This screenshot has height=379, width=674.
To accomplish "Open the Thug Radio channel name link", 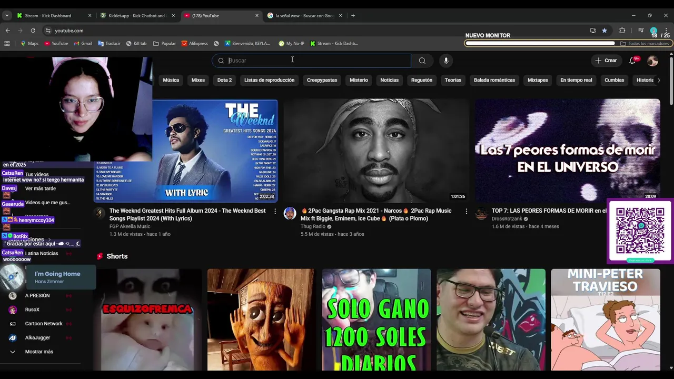I will [x=313, y=226].
